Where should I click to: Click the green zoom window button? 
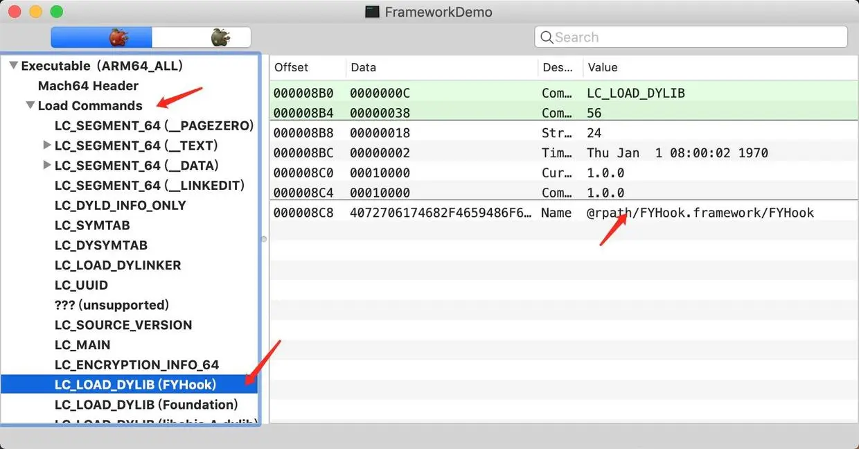[x=57, y=12]
